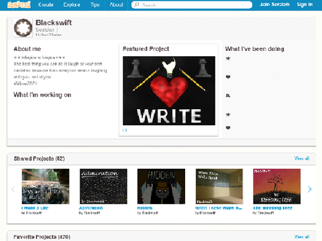Show previous shared projects with left arrow
Image resolution: width=322 pixels, height=241 pixels.
click(x=13, y=189)
